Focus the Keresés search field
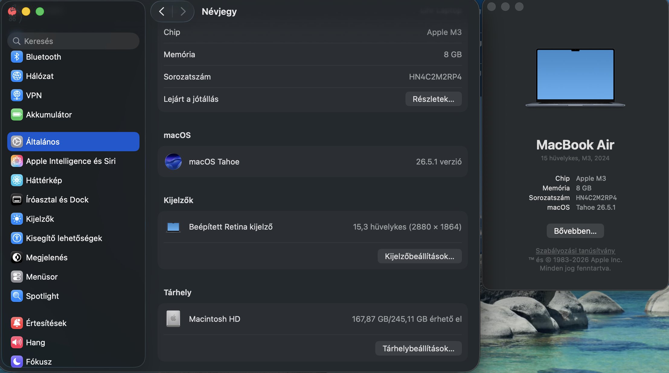 [x=73, y=41]
